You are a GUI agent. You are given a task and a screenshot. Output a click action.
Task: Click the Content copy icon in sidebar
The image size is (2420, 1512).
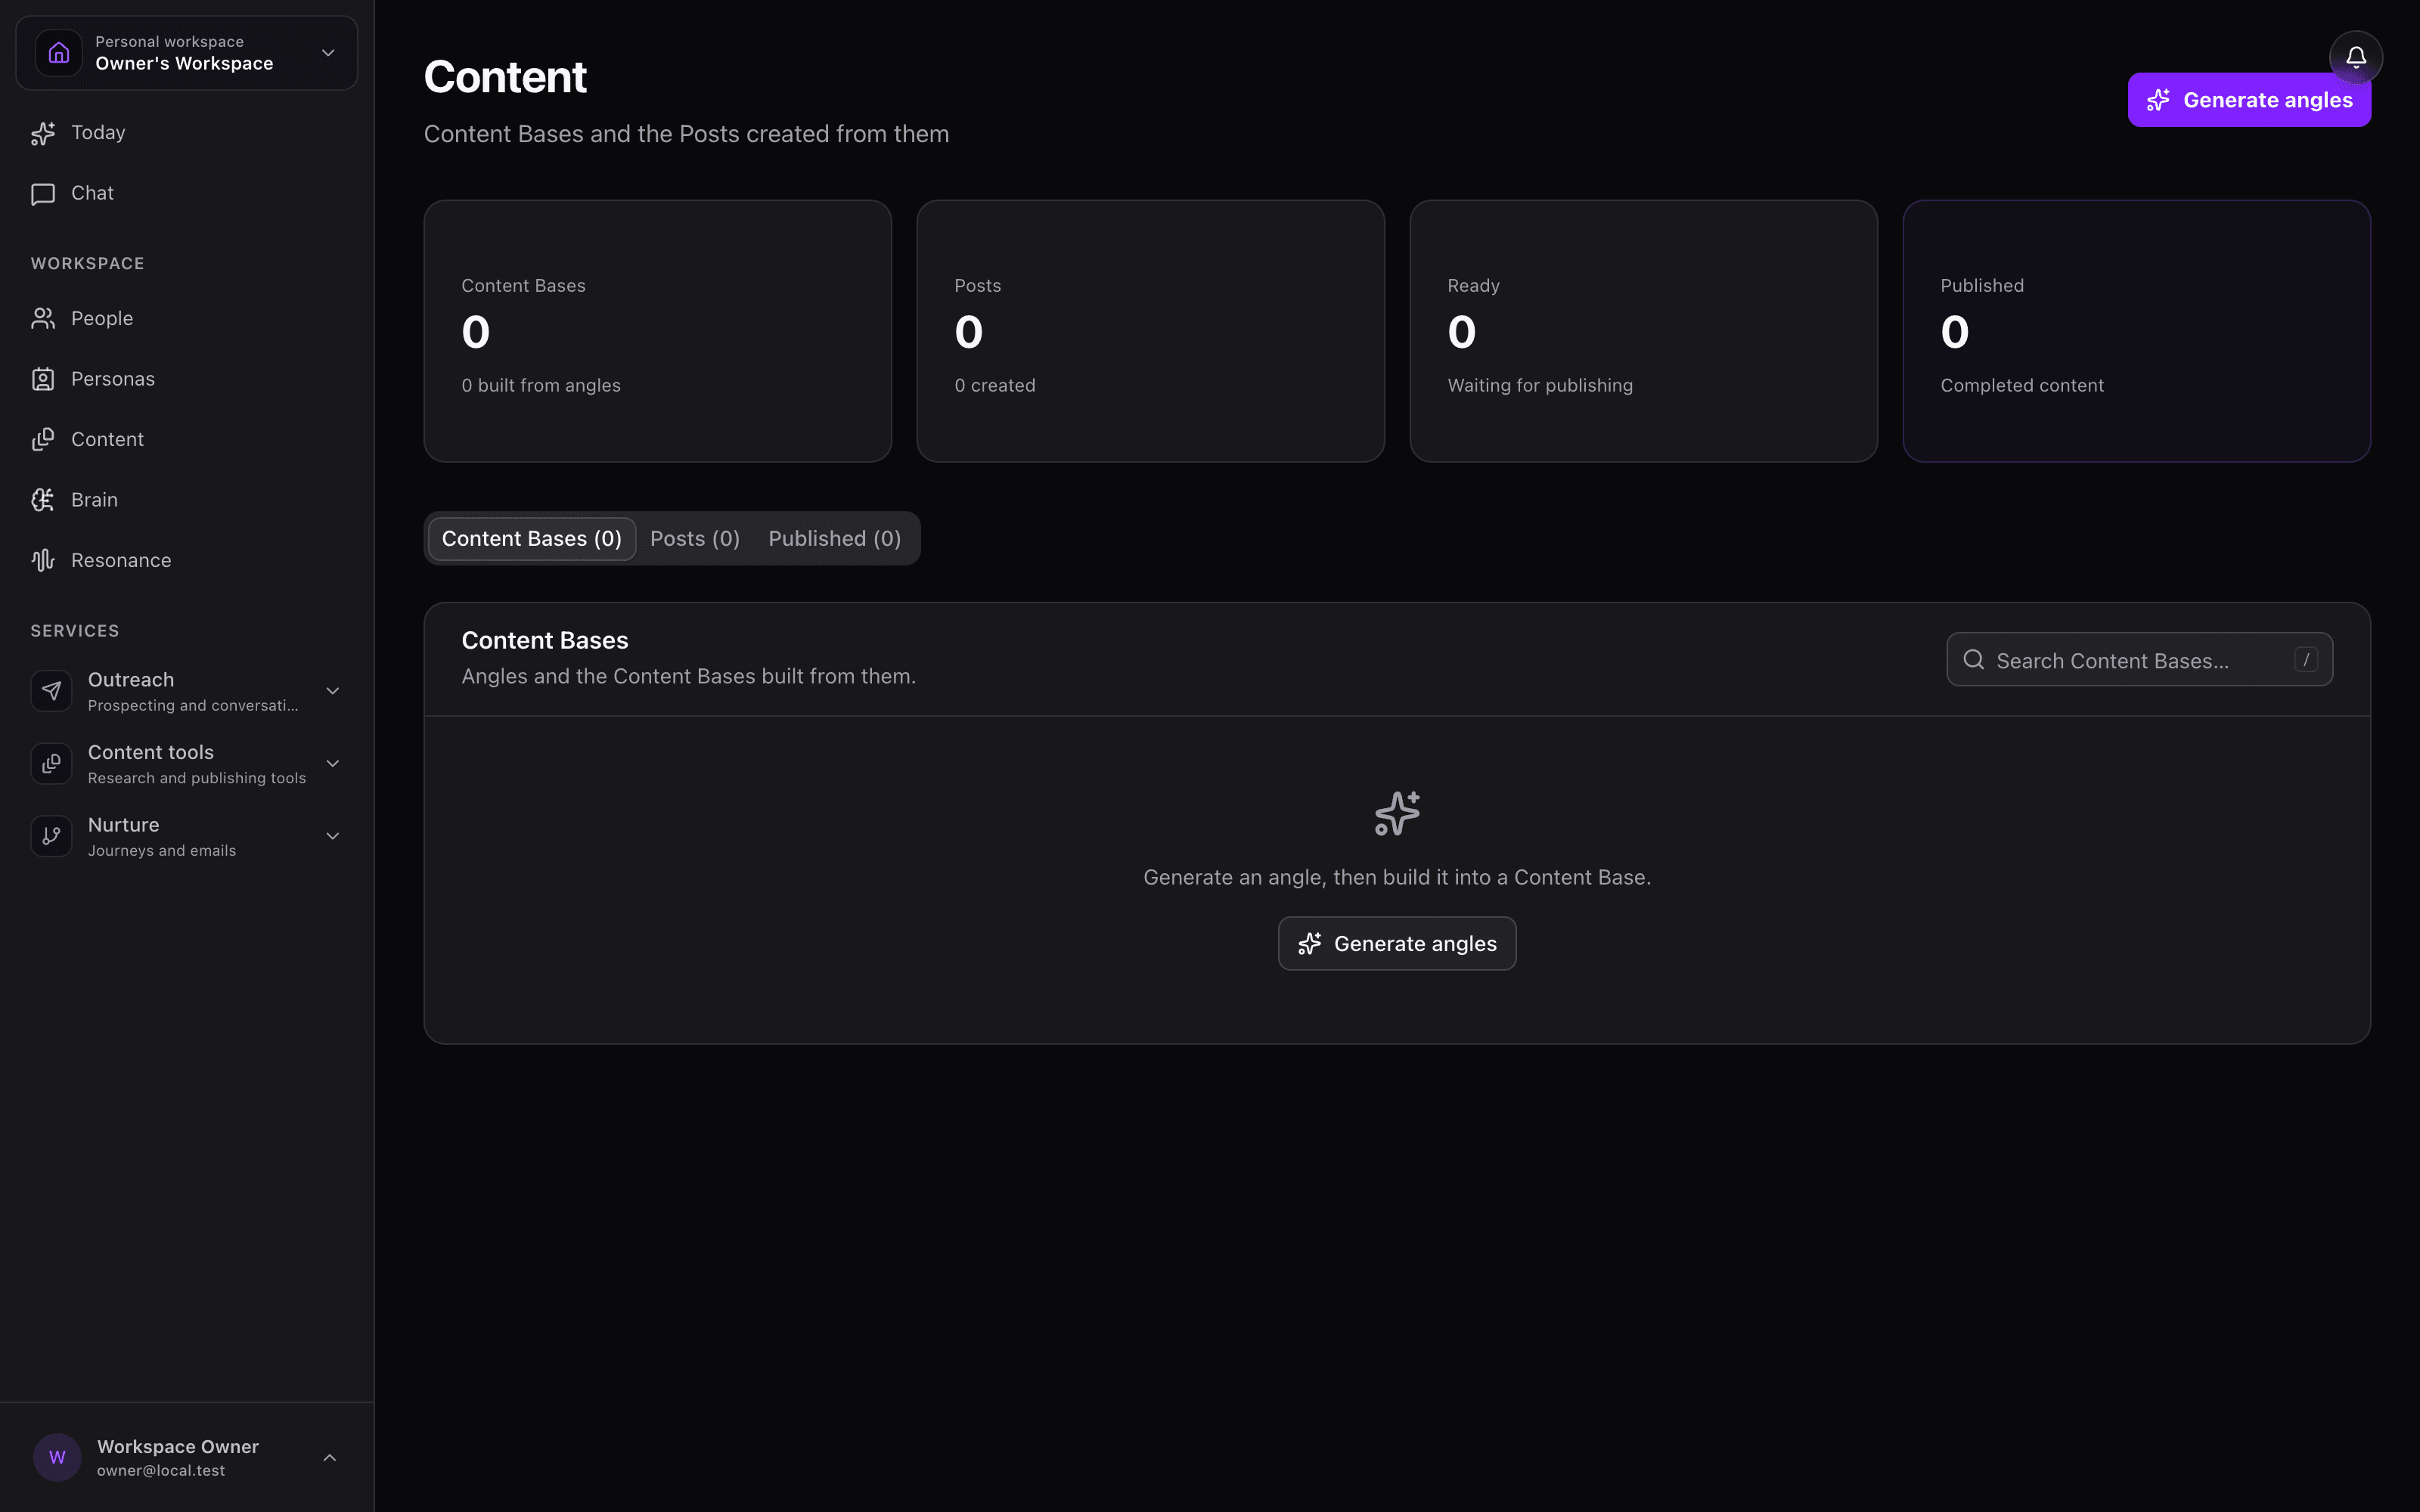tap(43, 439)
